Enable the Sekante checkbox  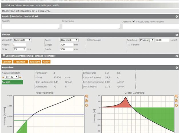(x=129, y=45)
